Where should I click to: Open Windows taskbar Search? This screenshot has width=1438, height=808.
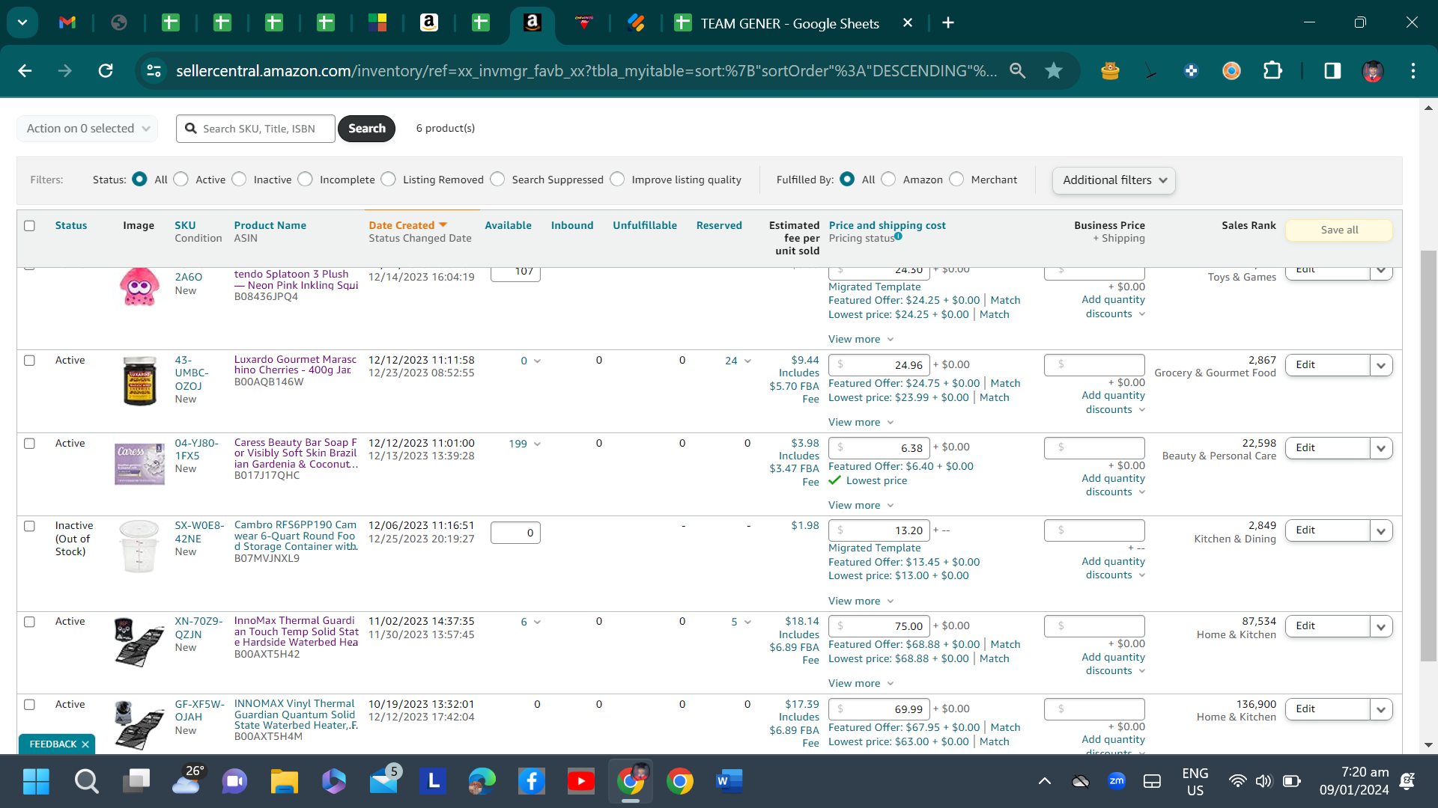86,782
